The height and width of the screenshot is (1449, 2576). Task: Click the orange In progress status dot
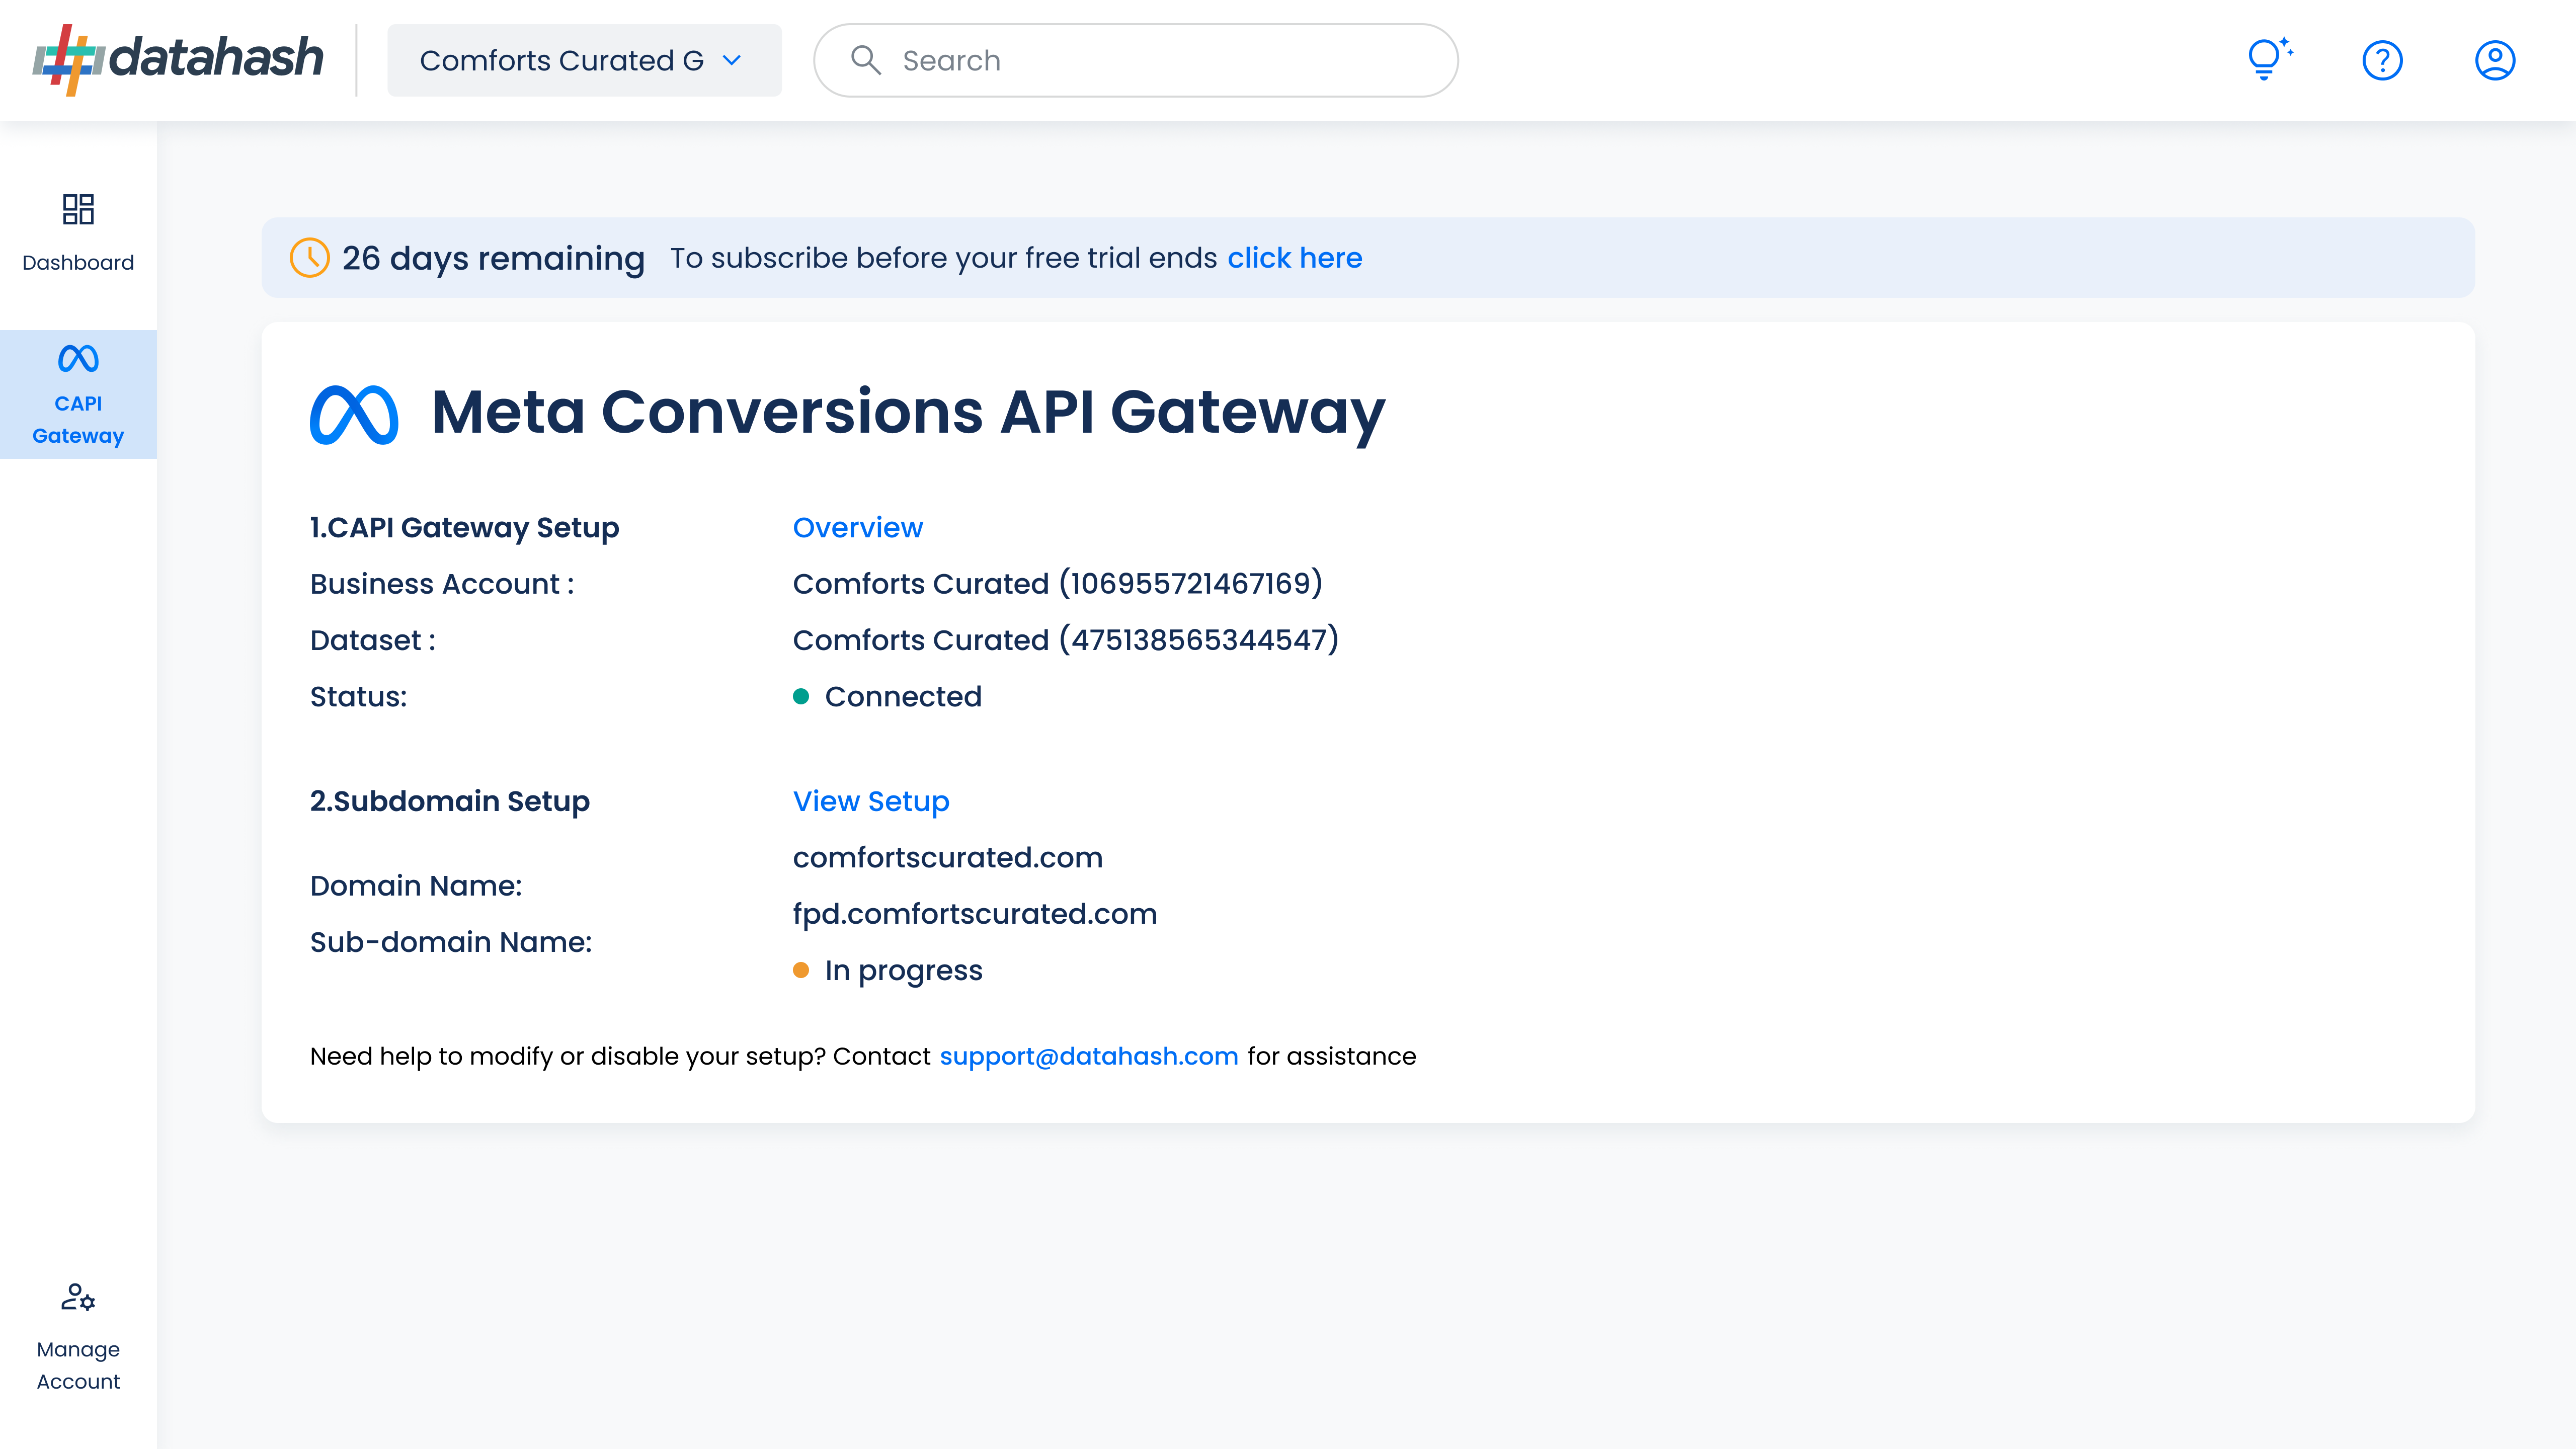800,970
